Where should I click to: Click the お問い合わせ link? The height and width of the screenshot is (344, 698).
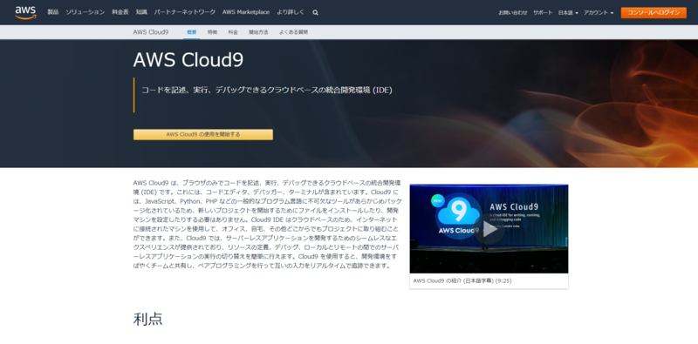[513, 13]
